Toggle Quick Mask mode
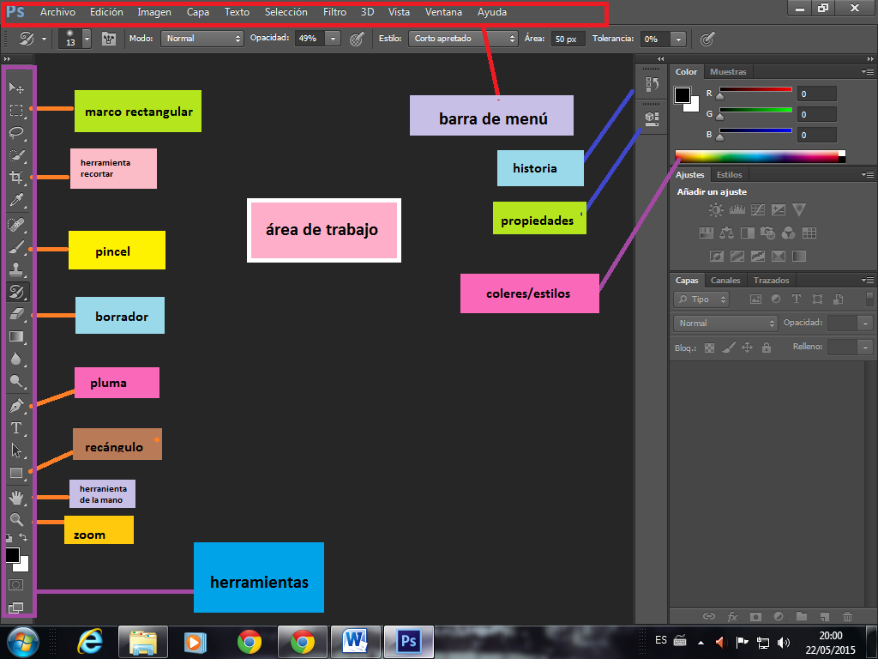 [16, 584]
